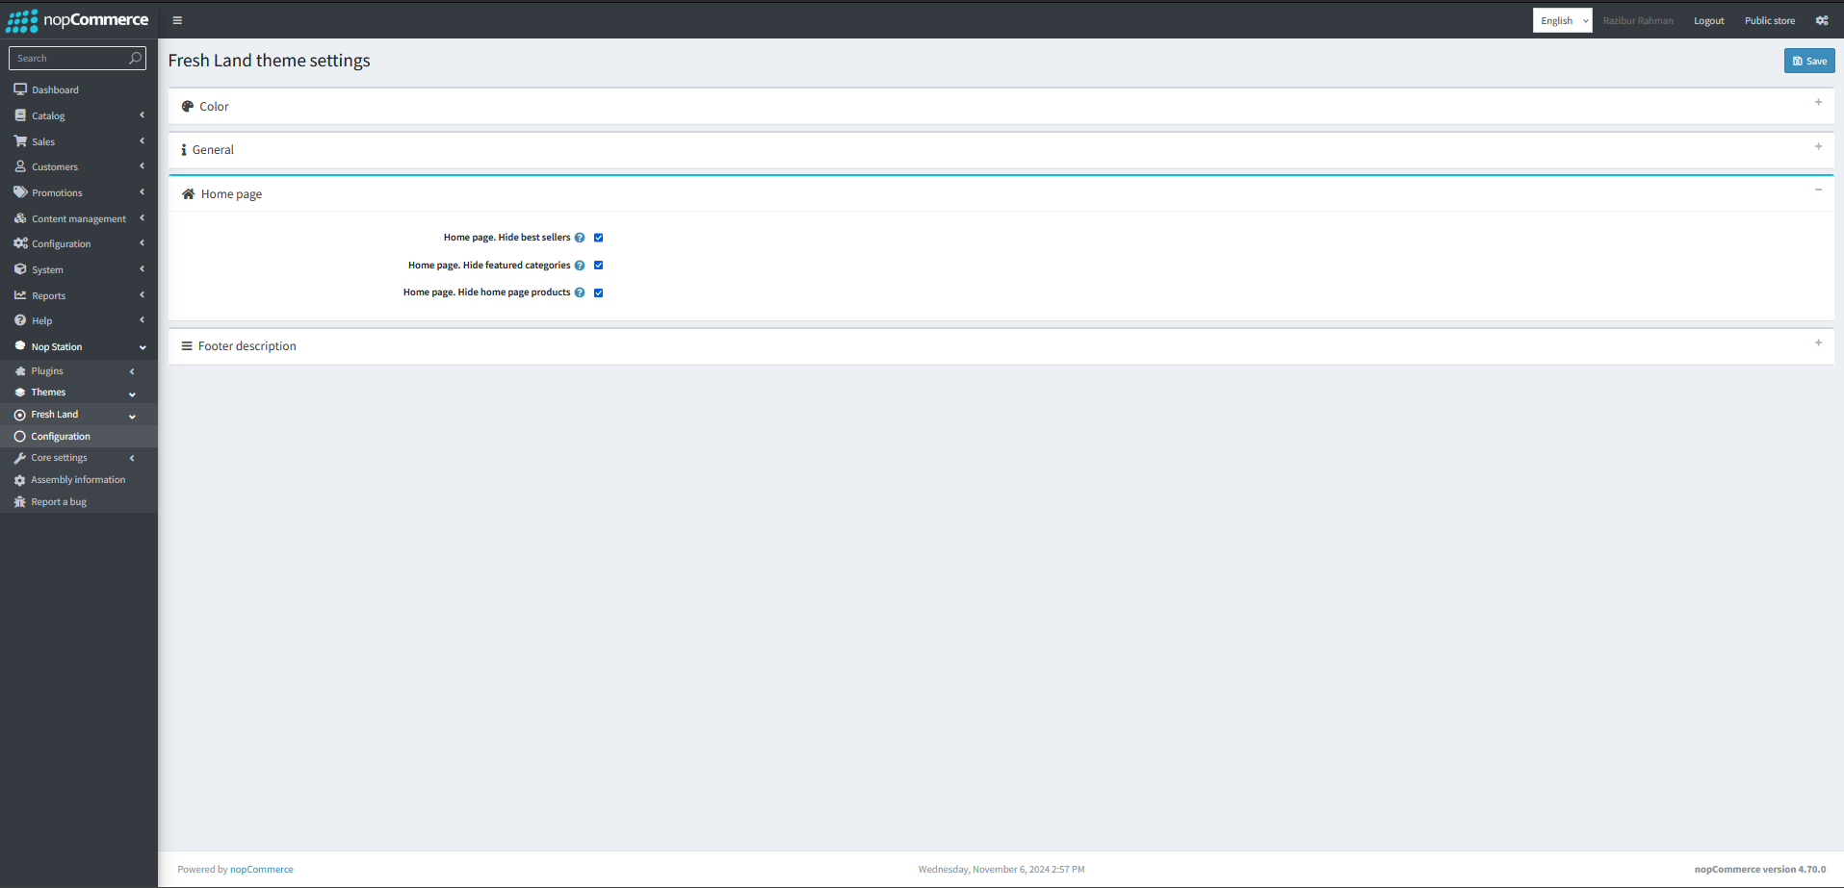Click the Logout link
This screenshot has width=1844, height=888.
pyautogui.click(x=1709, y=20)
